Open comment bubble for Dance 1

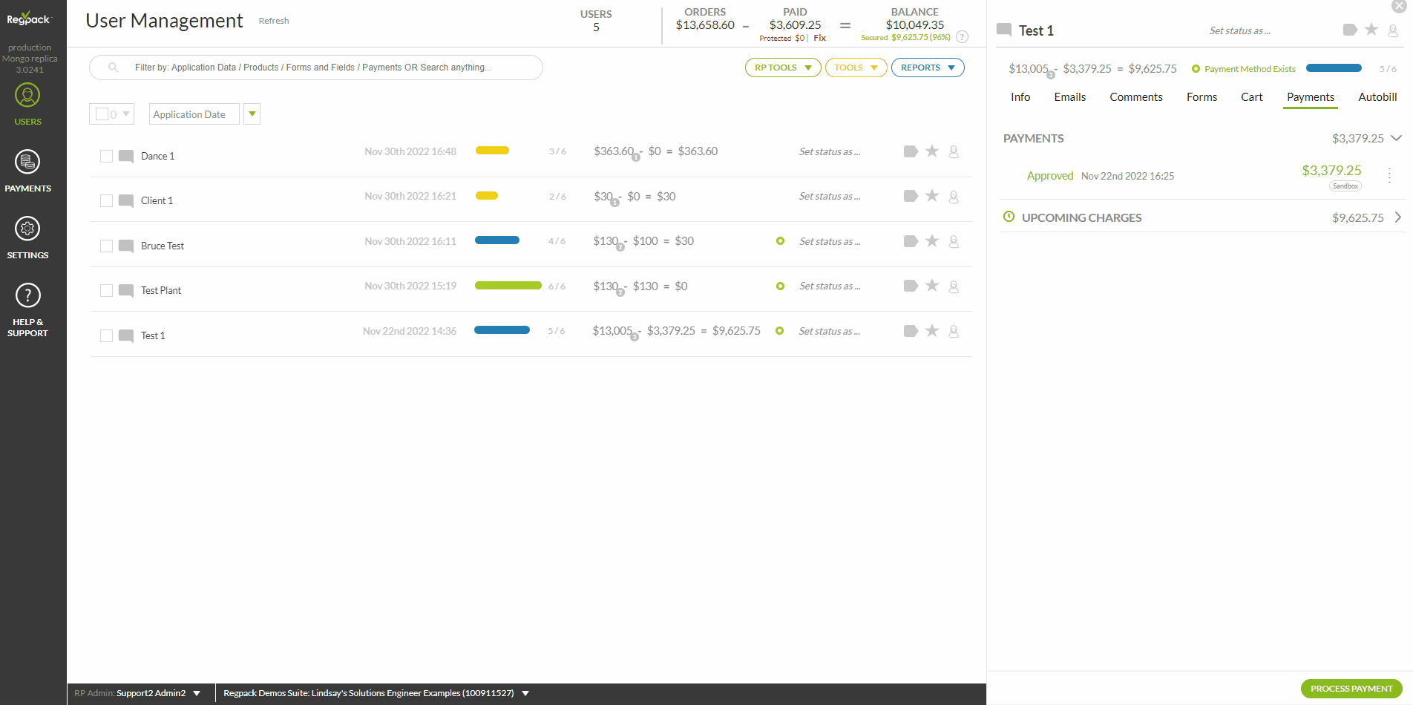tap(126, 156)
